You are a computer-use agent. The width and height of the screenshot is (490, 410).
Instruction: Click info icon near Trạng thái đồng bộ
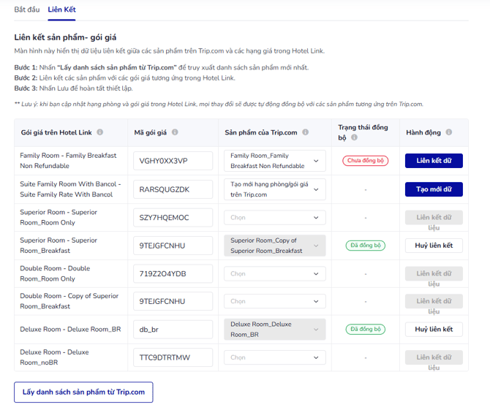[x=354, y=137]
